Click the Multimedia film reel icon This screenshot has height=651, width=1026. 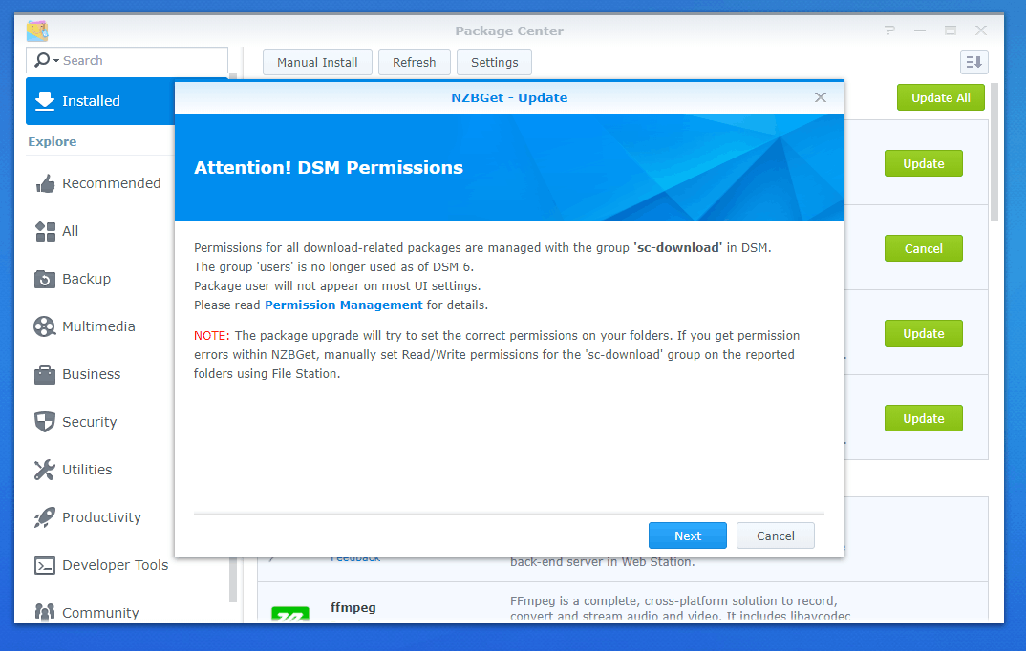(x=45, y=326)
